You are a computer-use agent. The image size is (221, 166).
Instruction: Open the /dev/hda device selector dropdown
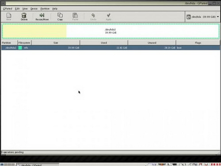[x=202, y=17]
